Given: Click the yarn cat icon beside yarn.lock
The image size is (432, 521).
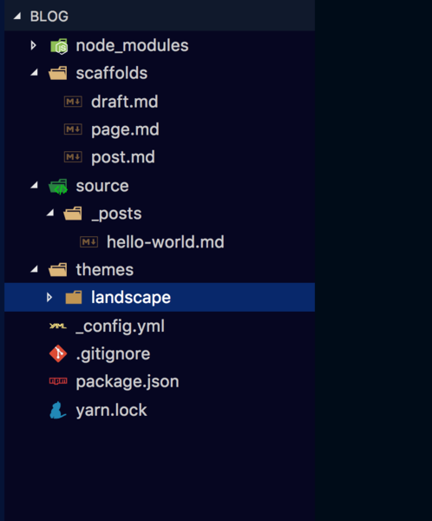Looking at the screenshot, I should coord(58,410).
